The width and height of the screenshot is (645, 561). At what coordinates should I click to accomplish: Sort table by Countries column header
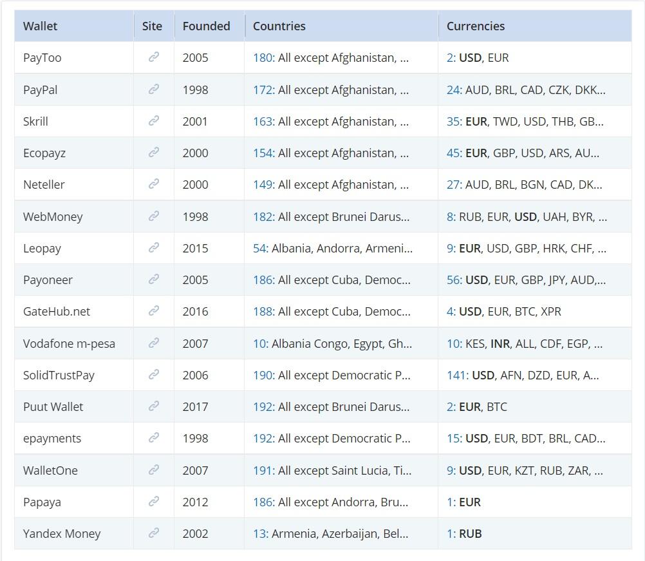[x=341, y=26]
